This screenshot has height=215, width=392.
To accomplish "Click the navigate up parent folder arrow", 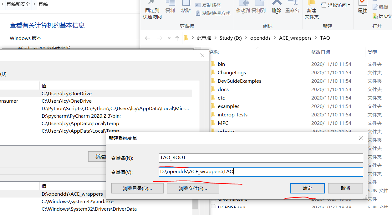I will pos(177,38).
